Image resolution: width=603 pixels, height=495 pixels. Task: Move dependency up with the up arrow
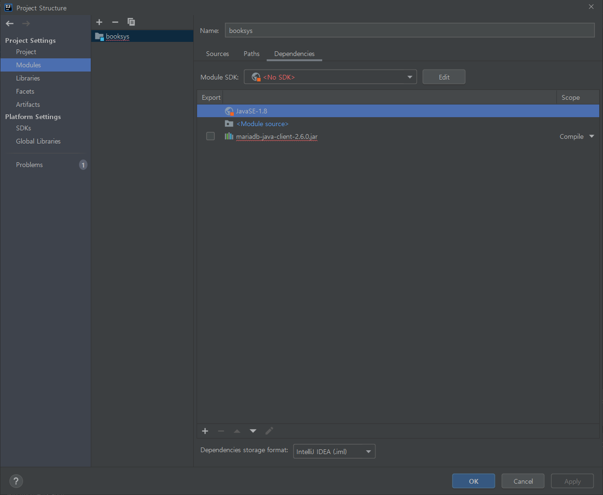click(237, 431)
